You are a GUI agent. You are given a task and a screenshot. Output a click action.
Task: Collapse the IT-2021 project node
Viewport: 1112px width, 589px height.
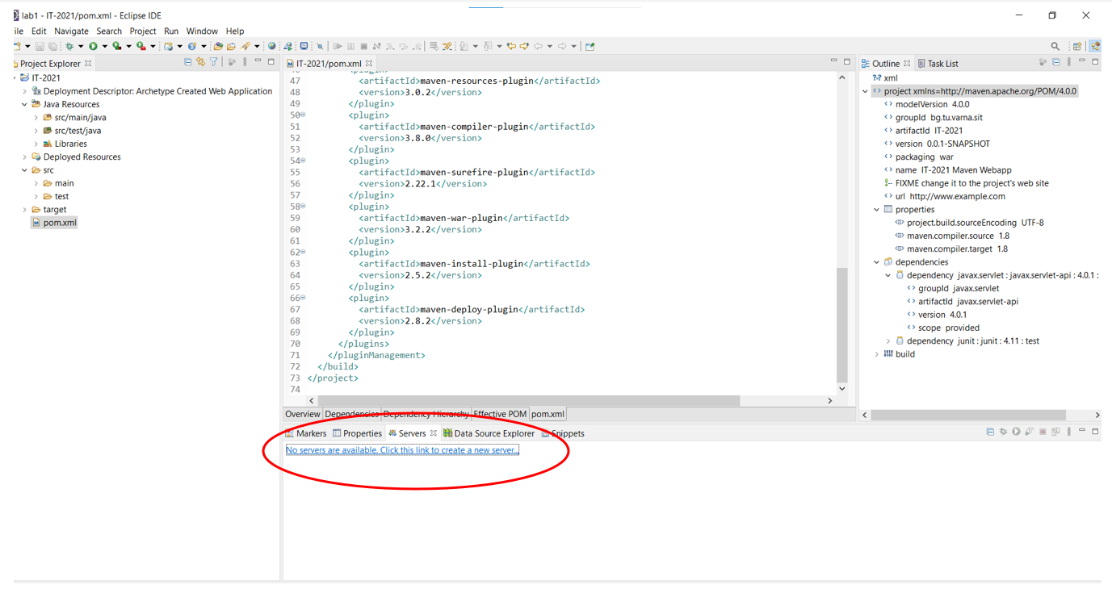pos(14,78)
